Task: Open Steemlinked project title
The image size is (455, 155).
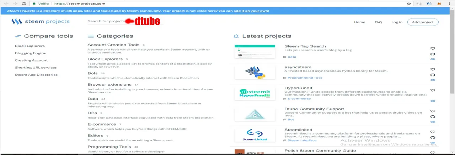Action: tap(298, 130)
